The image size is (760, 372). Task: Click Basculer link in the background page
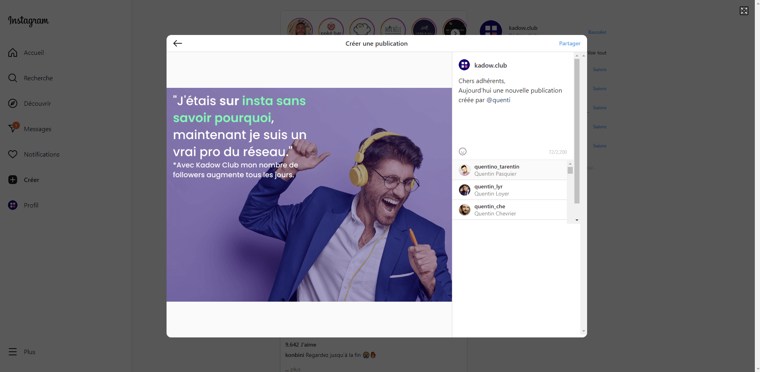(x=597, y=32)
